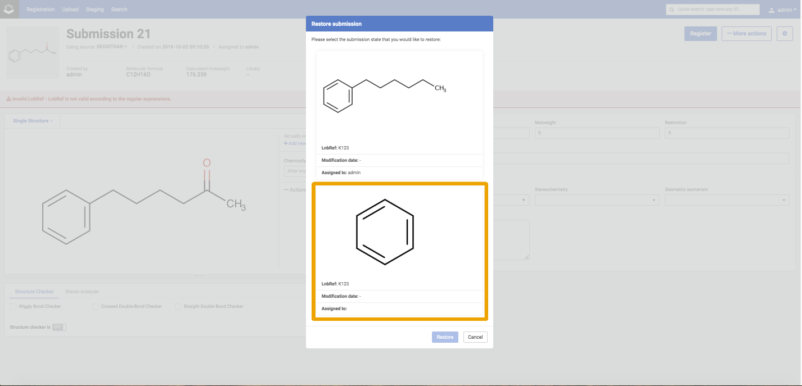Click the Cancel button in the dialog
Image resolution: width=802 pixels, height=386 pixels.
click(475, 337)
